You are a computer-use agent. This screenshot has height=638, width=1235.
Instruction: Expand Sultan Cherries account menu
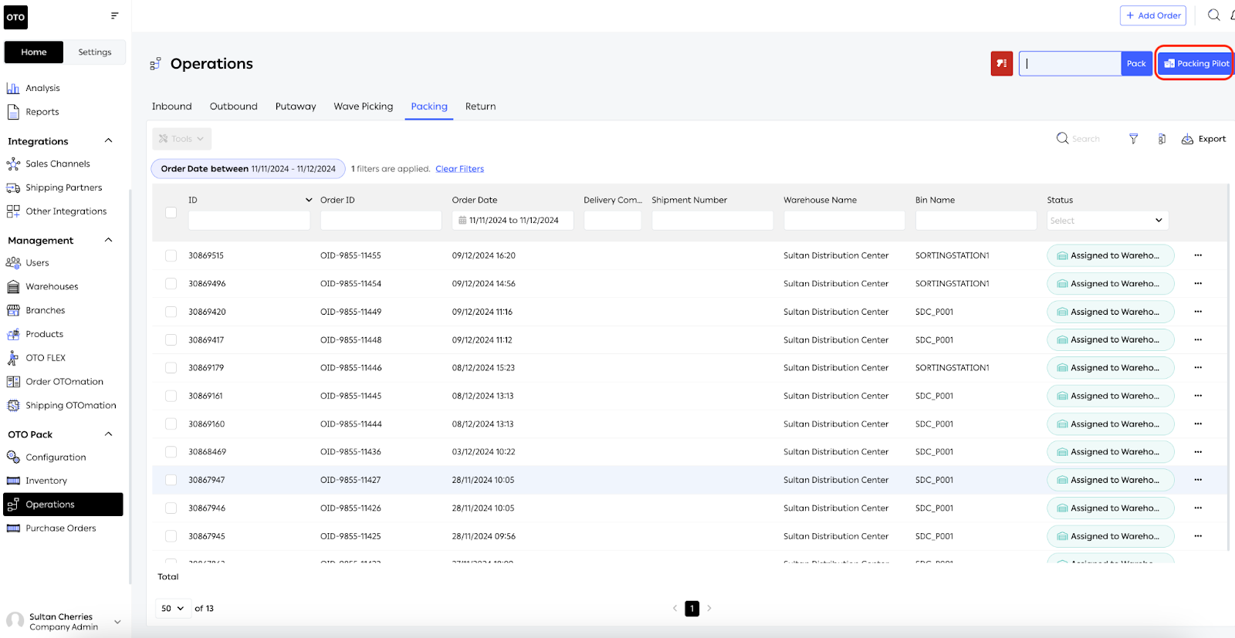point(117,622)
